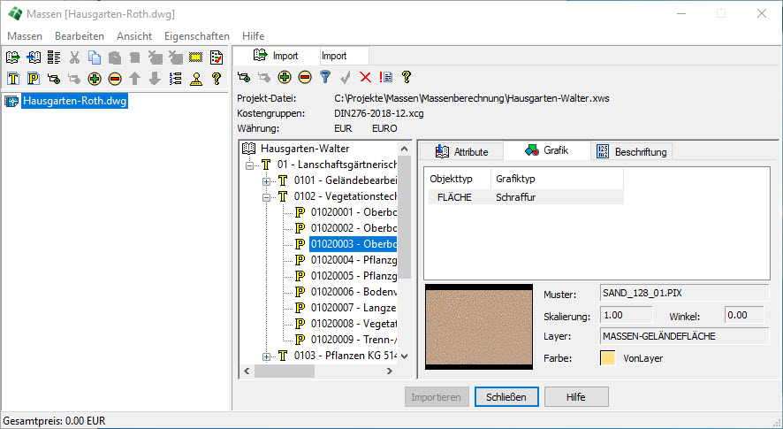Click the green plus icon in import toolbar
The height and width of the screenshot is (429, 783).
coord(284,77)
